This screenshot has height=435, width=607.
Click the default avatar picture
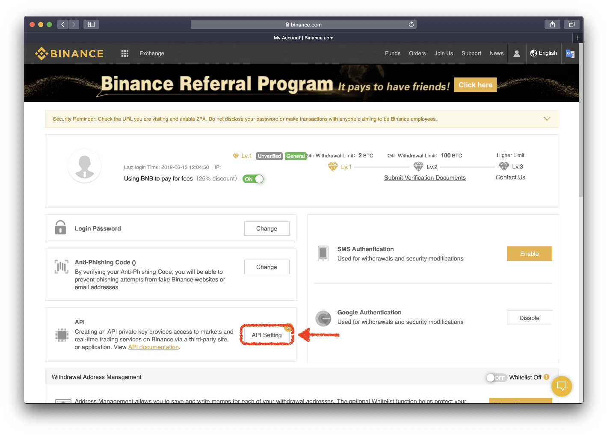[x=85, y=166]
